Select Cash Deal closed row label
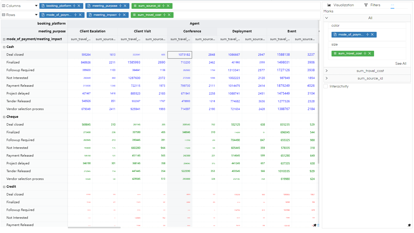The image size is (414, 233). click(x=15, y=55)
